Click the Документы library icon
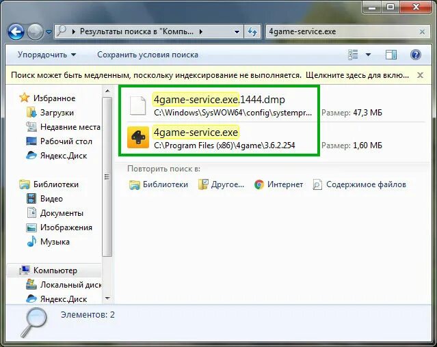Screen dimensions: 437x347 tap(31, 212)
